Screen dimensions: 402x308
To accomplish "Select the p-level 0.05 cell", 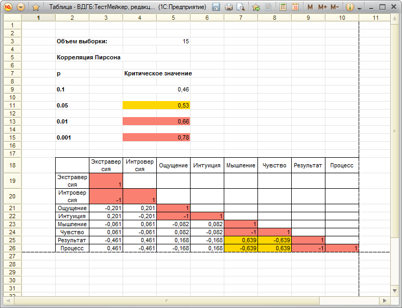I will click(72, 105).
